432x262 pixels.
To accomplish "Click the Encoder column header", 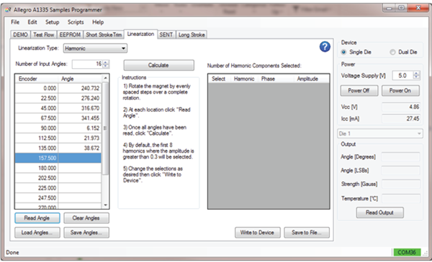I will point(37,79).
